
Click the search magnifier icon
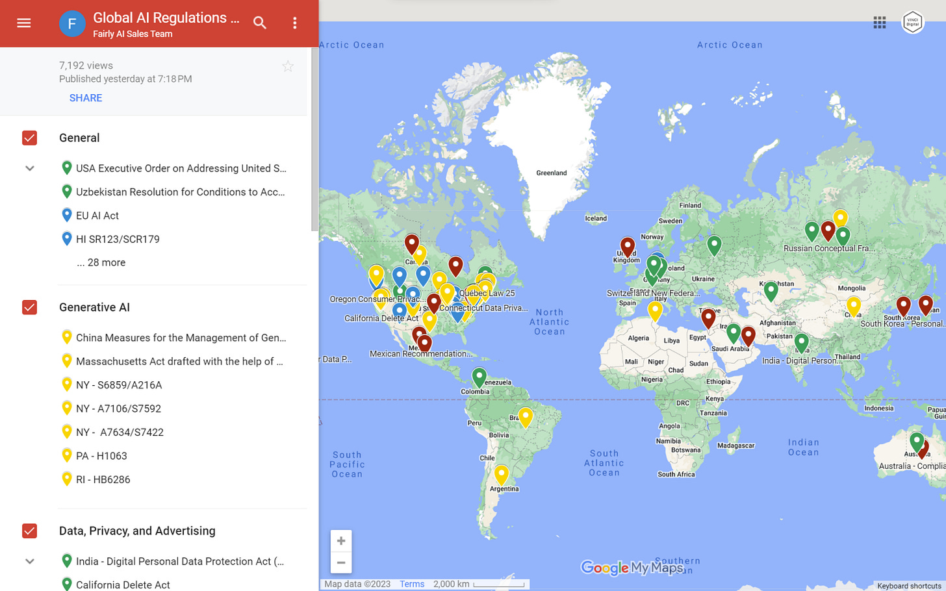tap(260, 23)
